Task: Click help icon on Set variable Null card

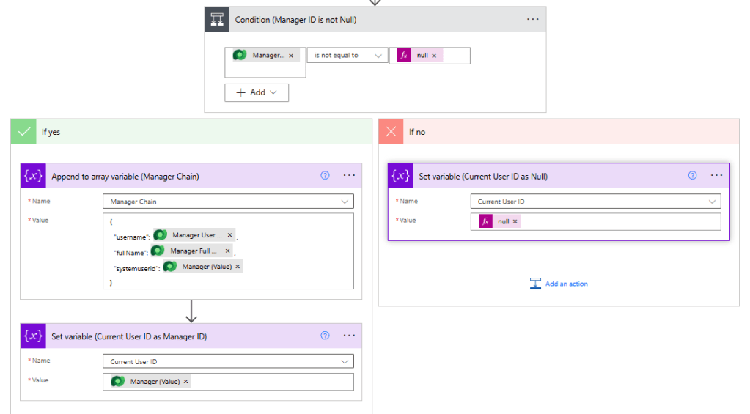Action: pyautogui.click(x=692, y=175)
